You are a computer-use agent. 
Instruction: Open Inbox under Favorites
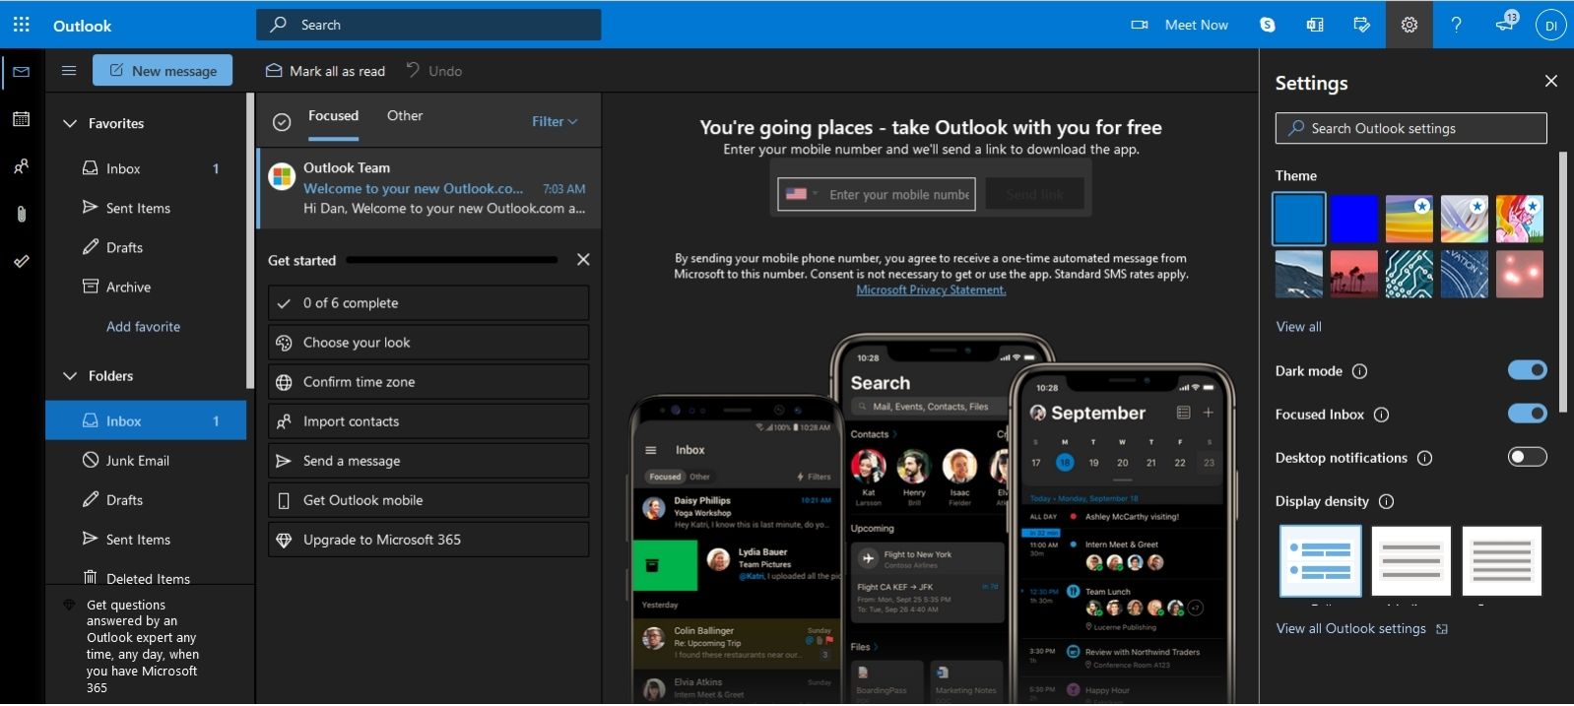[x=146, y=168]
